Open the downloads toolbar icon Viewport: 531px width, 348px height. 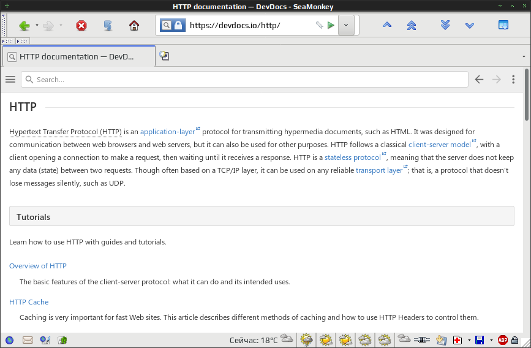pos(503,25)
